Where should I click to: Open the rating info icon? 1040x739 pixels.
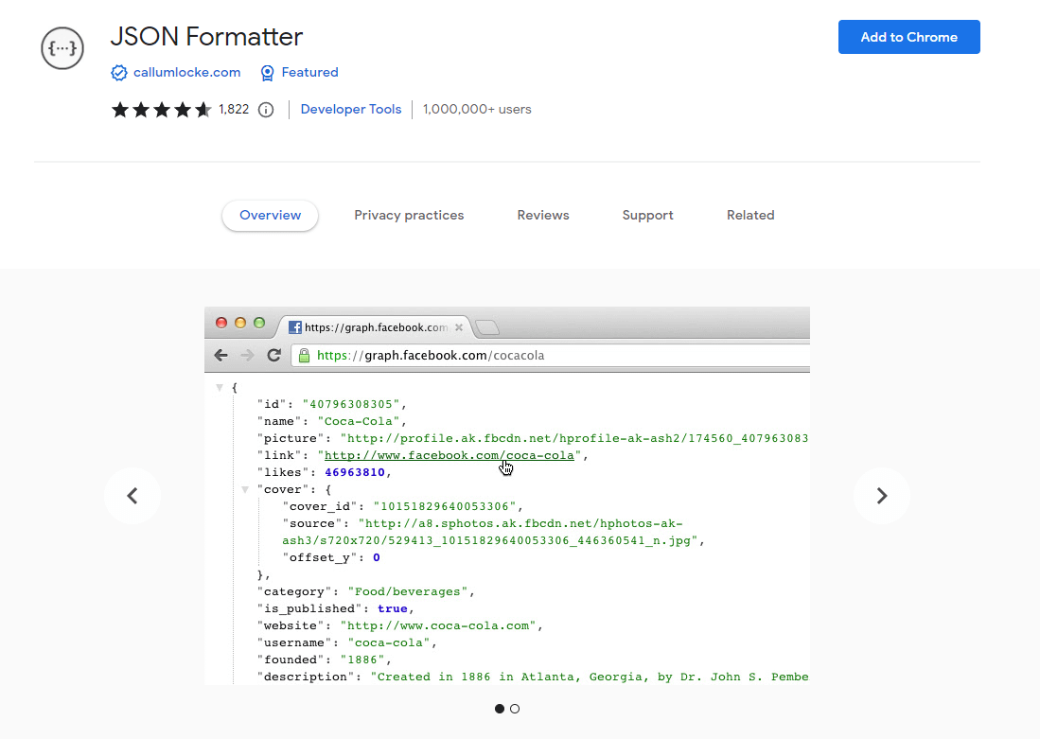point(266,110)
